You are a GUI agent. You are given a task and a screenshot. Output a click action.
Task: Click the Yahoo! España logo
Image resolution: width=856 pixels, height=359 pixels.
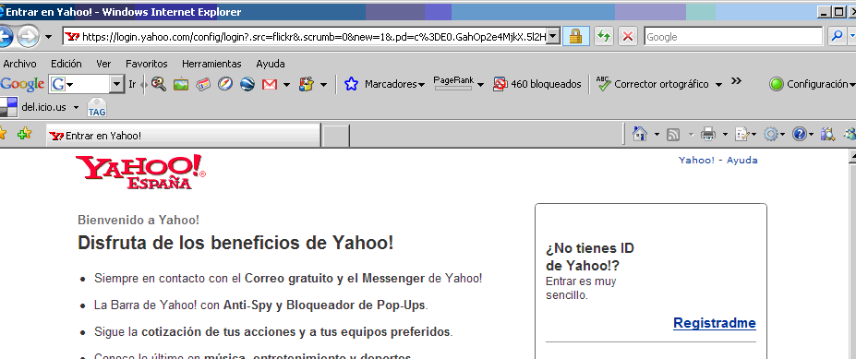(141, 172)
